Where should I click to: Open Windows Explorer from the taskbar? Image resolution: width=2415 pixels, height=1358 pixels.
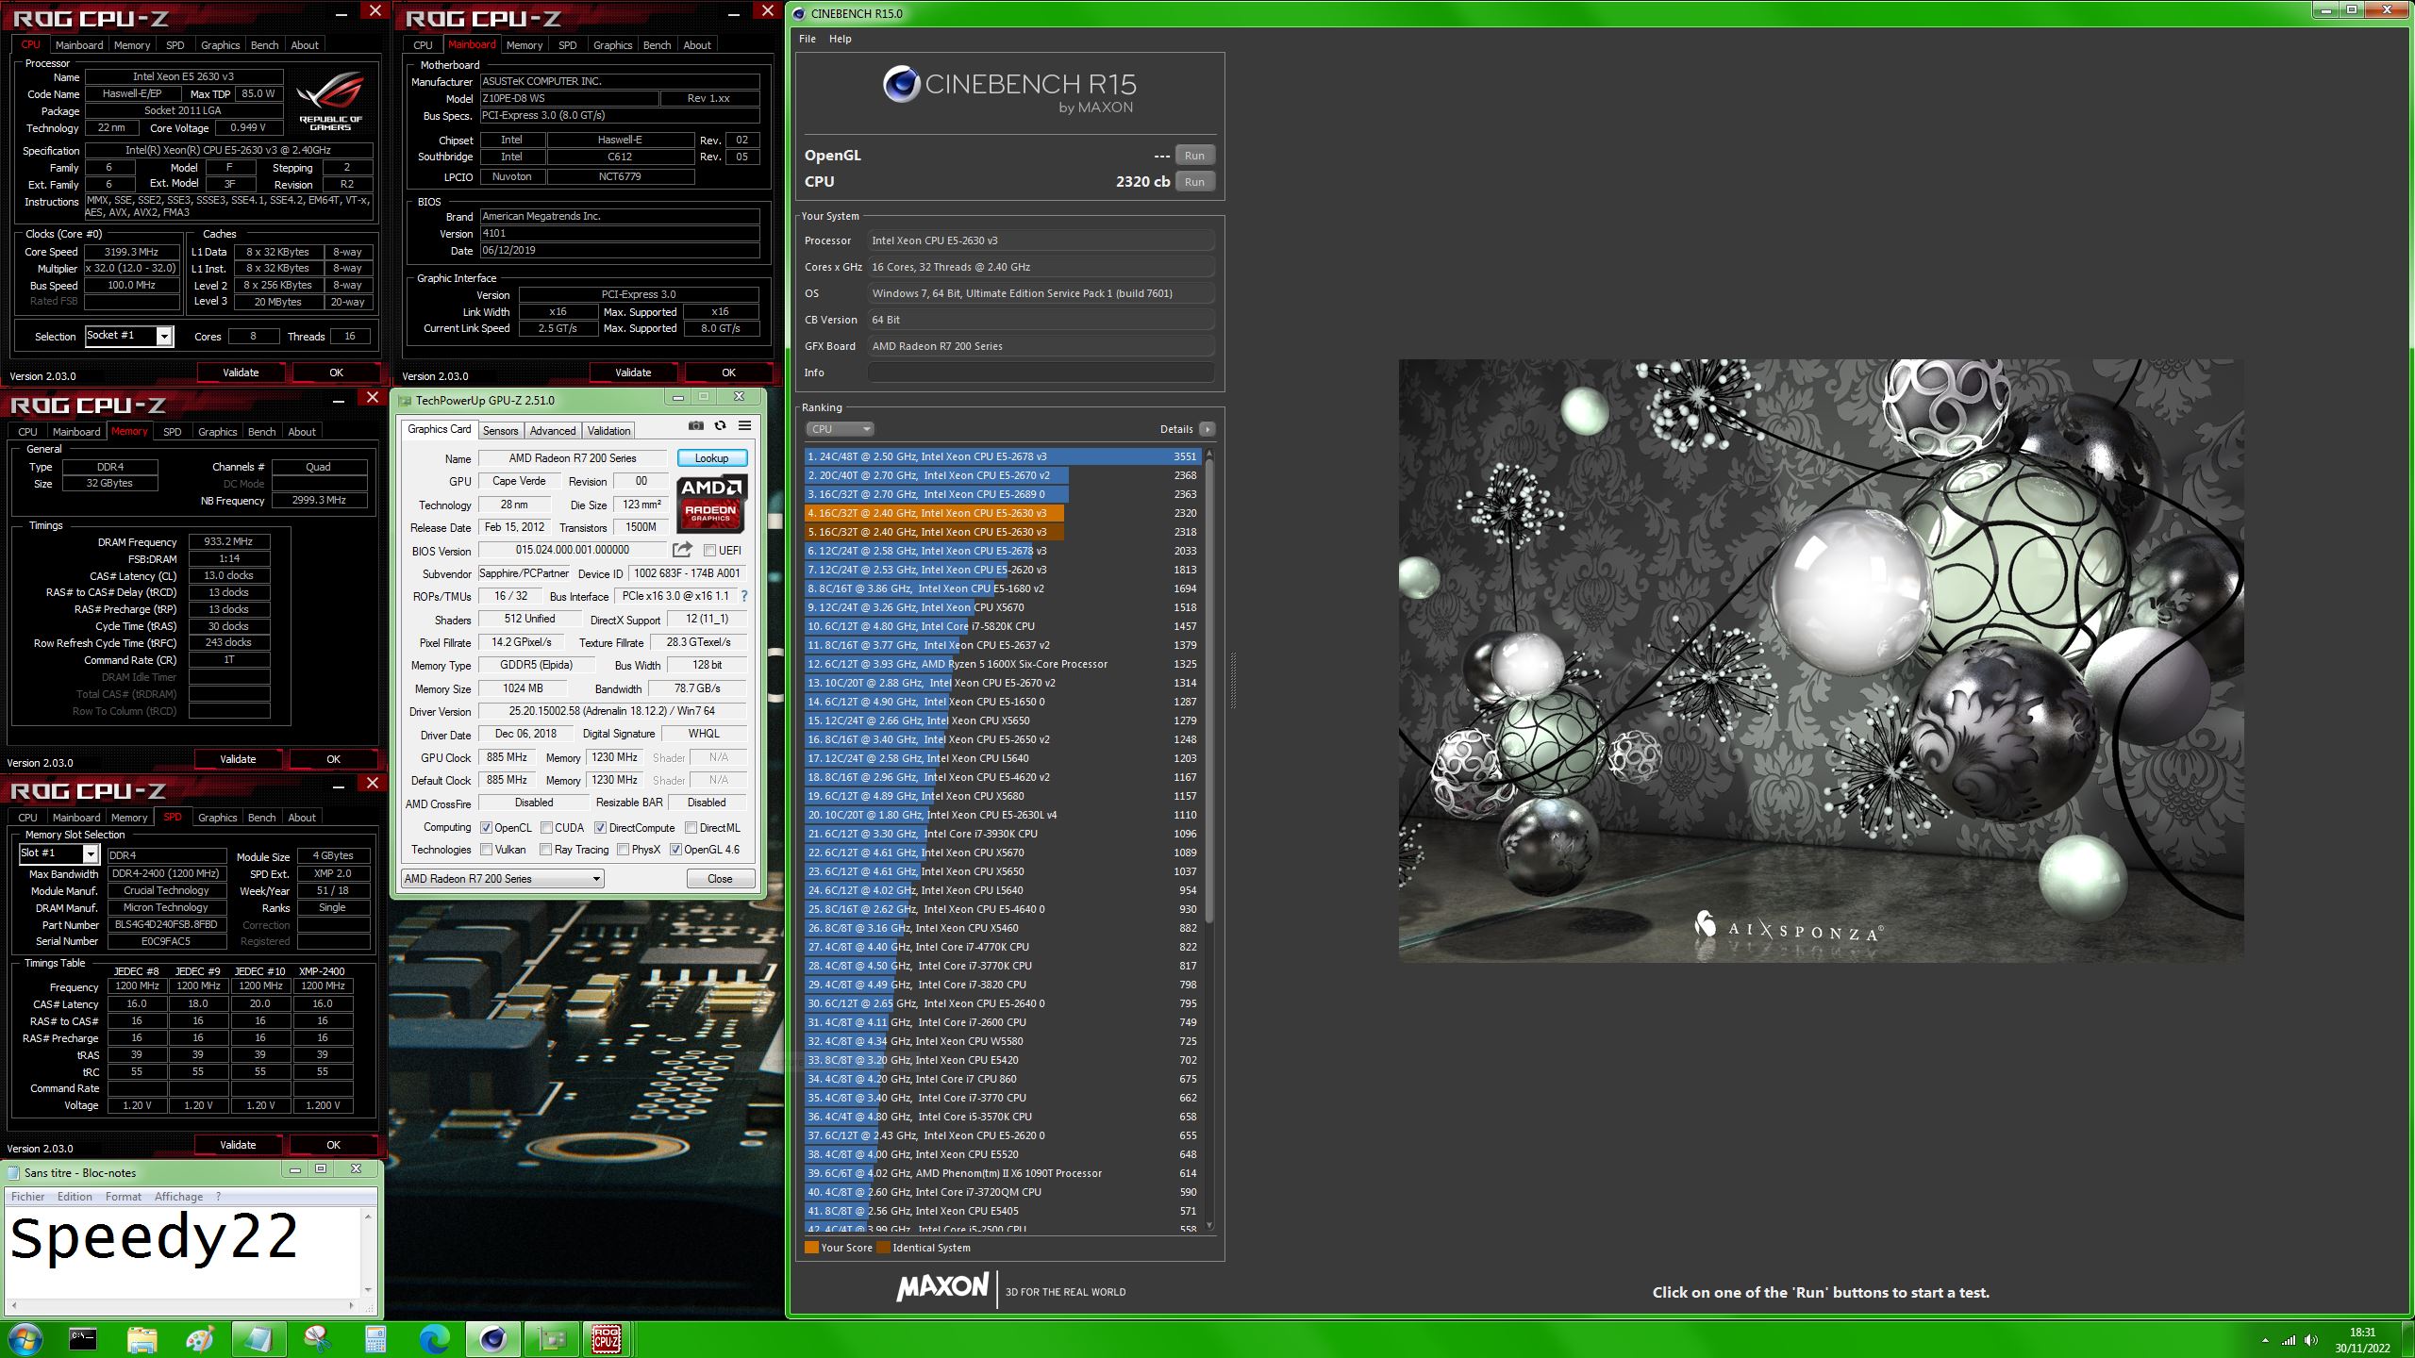(142, 1338)
